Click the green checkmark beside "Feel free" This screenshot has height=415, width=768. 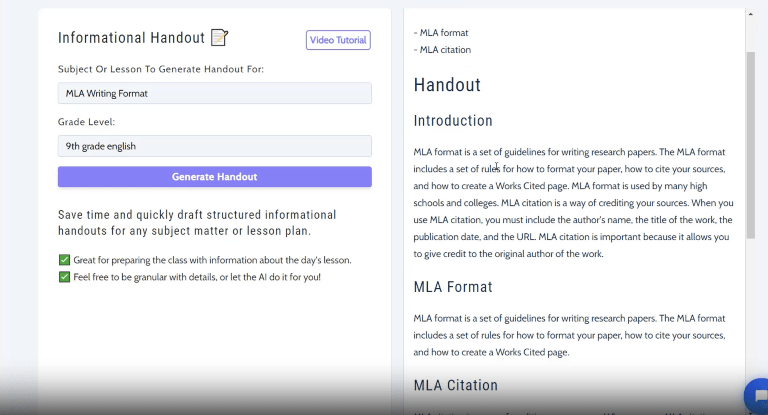pos(64,277)
